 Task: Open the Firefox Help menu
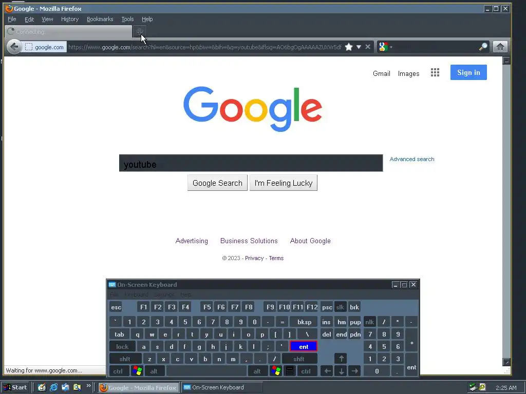(147, 19)
